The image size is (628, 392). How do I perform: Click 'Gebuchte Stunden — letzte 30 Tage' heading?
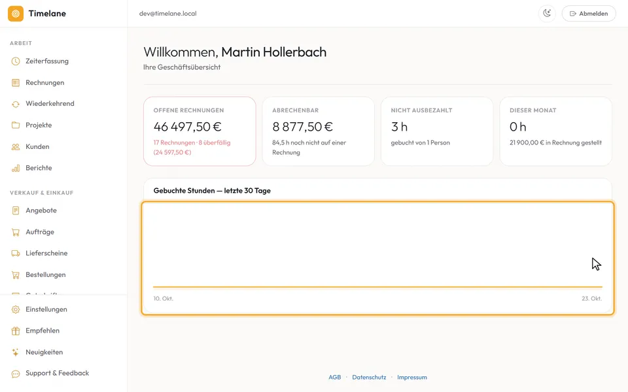point(212,191)
